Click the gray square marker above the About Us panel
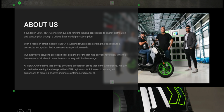 [112, 3]
